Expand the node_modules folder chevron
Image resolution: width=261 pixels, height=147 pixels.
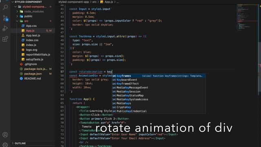coord(17,11)
